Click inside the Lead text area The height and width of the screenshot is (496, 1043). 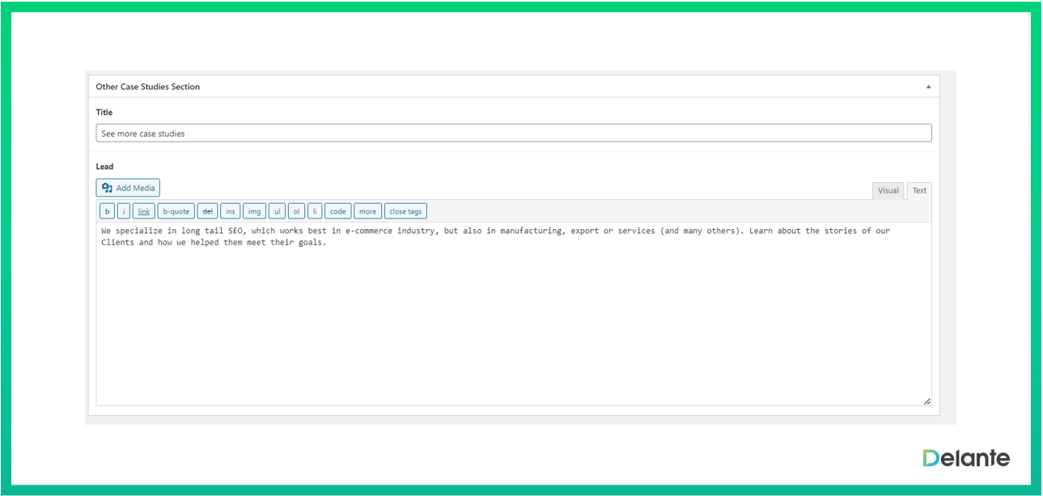coord(513,324)
